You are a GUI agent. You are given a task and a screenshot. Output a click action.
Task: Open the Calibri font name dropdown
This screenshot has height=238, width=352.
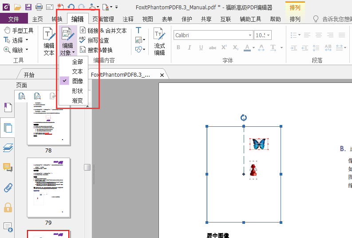click(x=250, y=35)
